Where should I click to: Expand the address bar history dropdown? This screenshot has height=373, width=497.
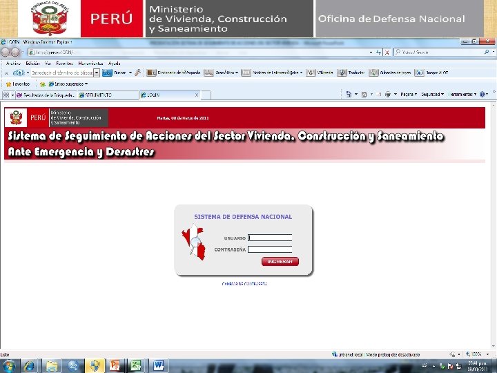[371, 52]
